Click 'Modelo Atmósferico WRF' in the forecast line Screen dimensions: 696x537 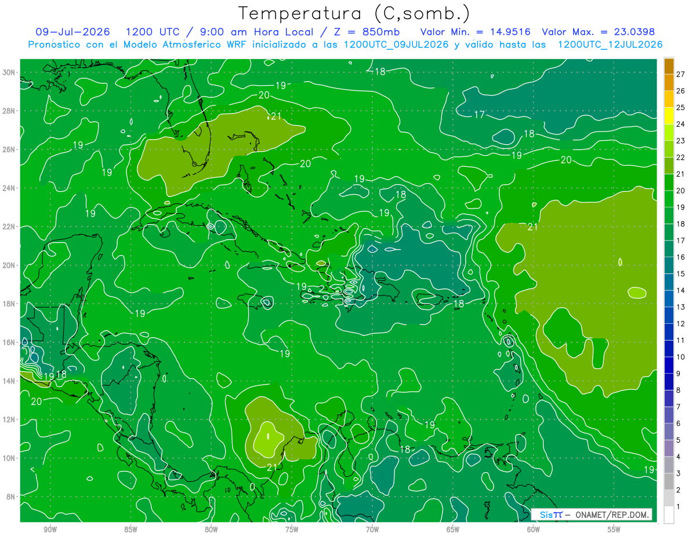pyautogui.click(x=184, y=45)
